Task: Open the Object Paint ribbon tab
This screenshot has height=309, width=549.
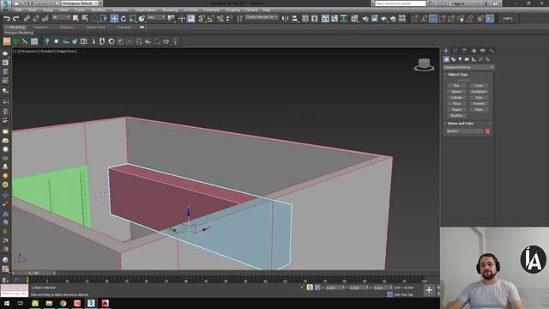Action: point(95,27)
